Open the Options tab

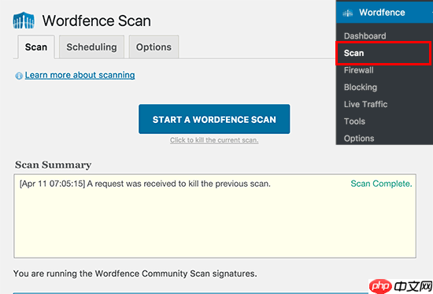coord(154,47)
